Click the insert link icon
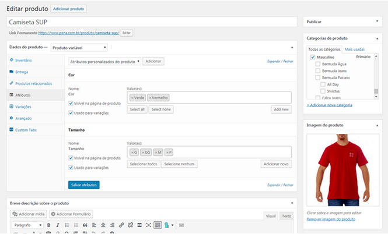 [121, 225]
